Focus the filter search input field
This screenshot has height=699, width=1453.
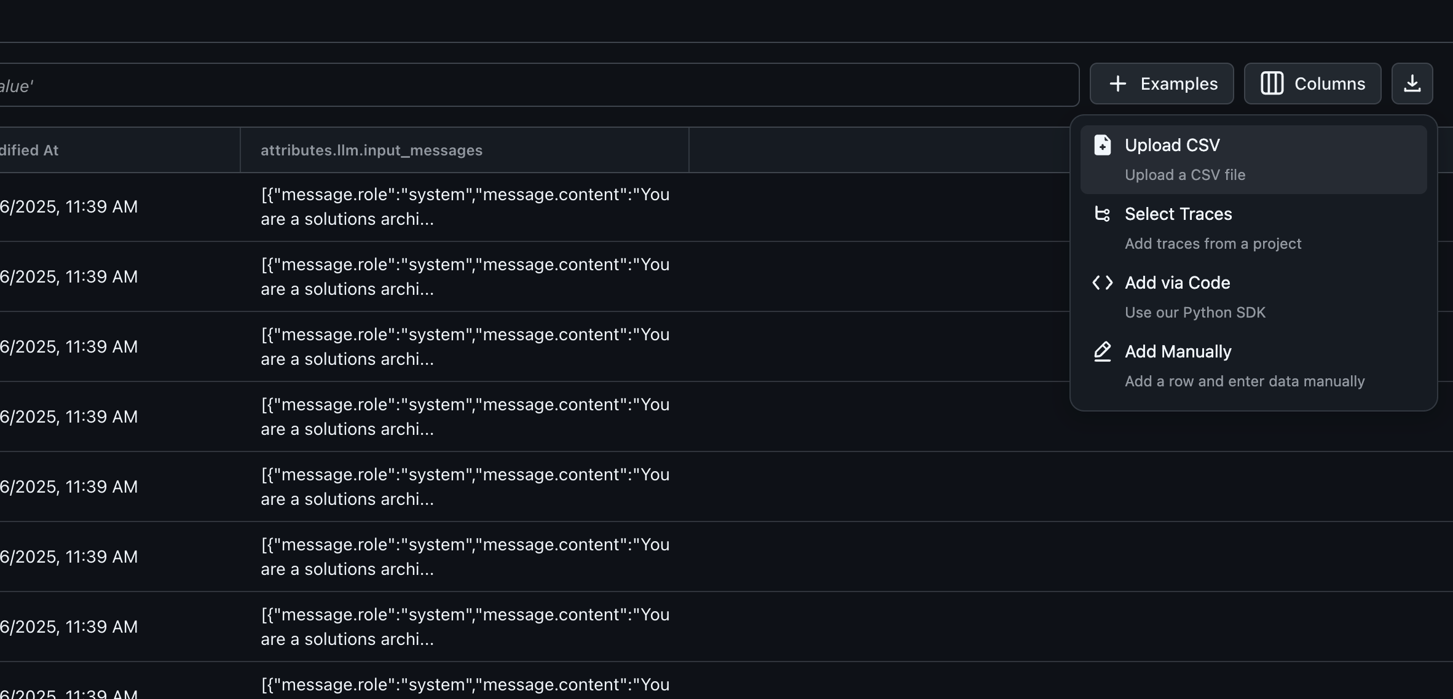[x=539, y=85]
